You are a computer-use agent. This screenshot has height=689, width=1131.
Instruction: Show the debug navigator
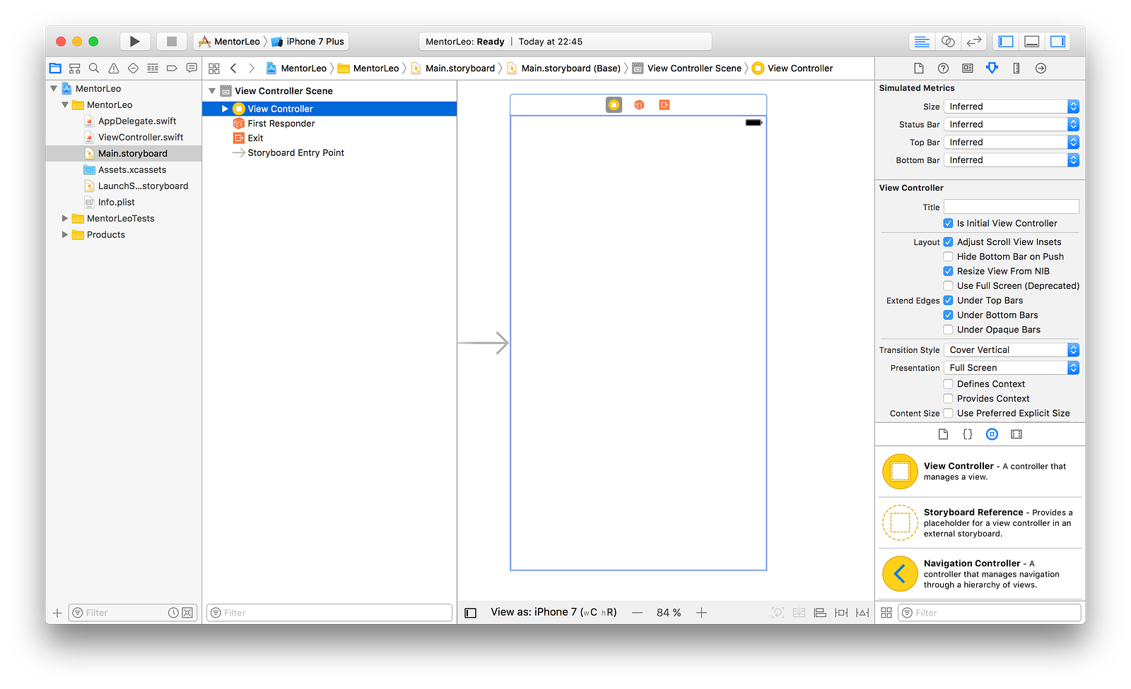point(153,68)
